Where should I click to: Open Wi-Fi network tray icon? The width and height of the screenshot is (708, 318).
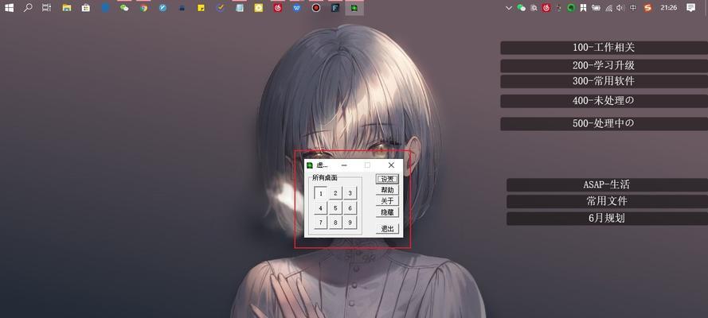click(x=608, y=8)
